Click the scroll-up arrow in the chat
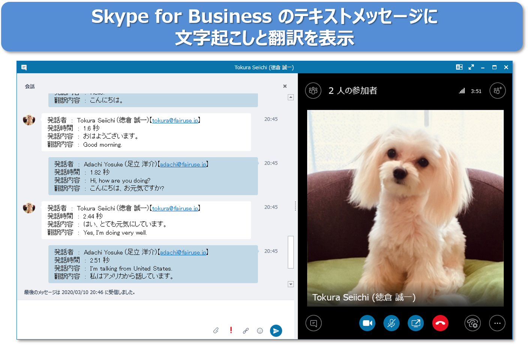This screenshot has width=528, height=346. (x=291, y=97)
